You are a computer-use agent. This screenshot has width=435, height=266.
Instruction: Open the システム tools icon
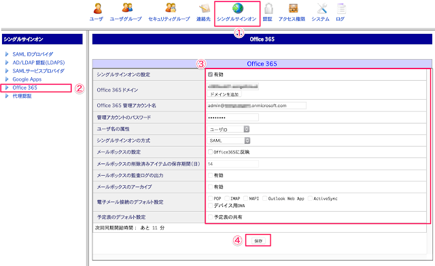coord(322,8)
